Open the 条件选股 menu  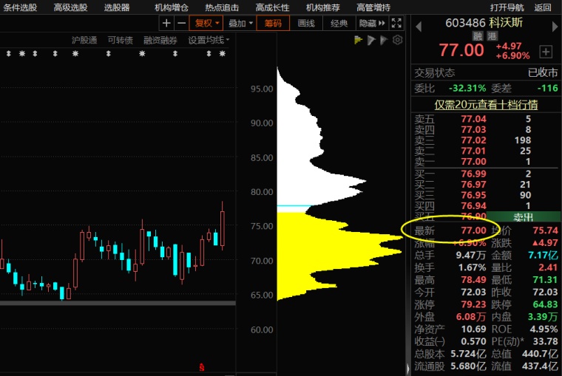20,7
